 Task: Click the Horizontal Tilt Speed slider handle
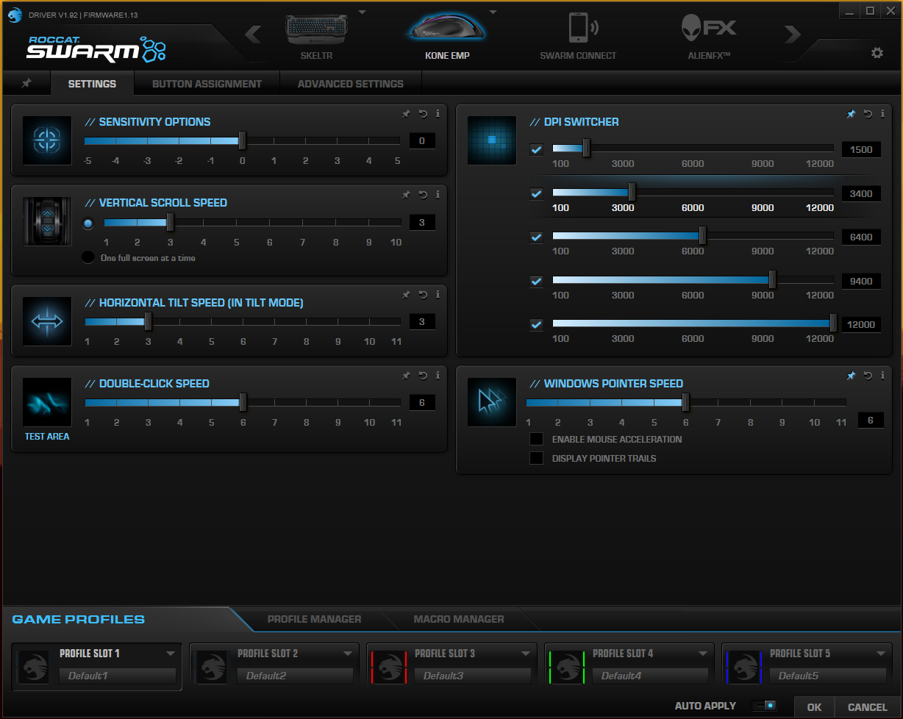click(148, 321)
